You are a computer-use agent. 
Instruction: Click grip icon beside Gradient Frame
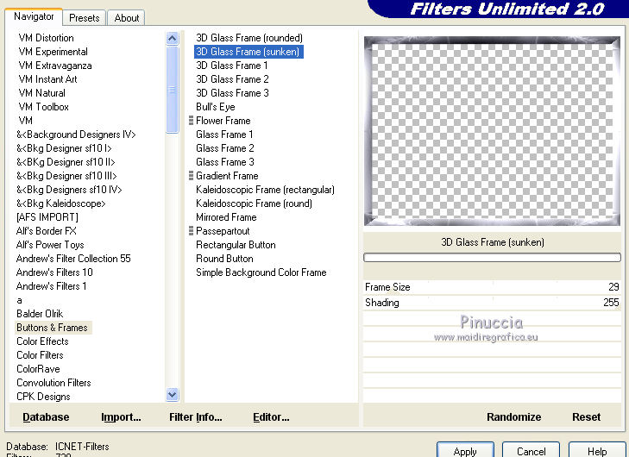pyautogui.click(x=191, y=176)
